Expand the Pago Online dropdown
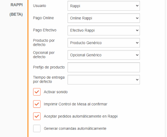Image resolution: width=167 pixels, height=137 pixels. coord(104,18)
